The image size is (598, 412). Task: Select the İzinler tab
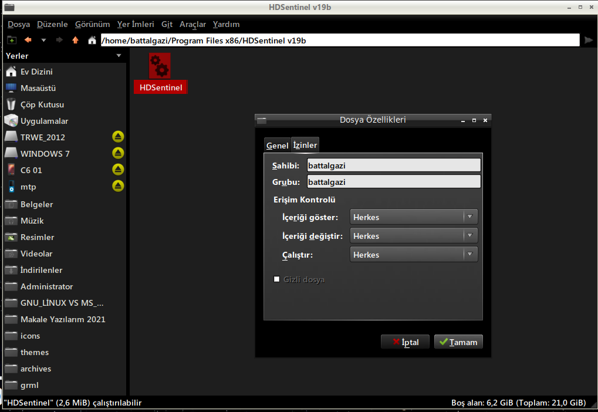305,145
